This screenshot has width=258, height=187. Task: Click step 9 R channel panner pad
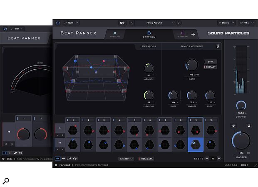(x=196, y=144)
